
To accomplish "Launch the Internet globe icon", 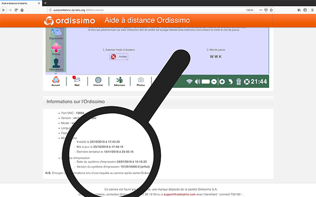I will (x=98, y=81).
